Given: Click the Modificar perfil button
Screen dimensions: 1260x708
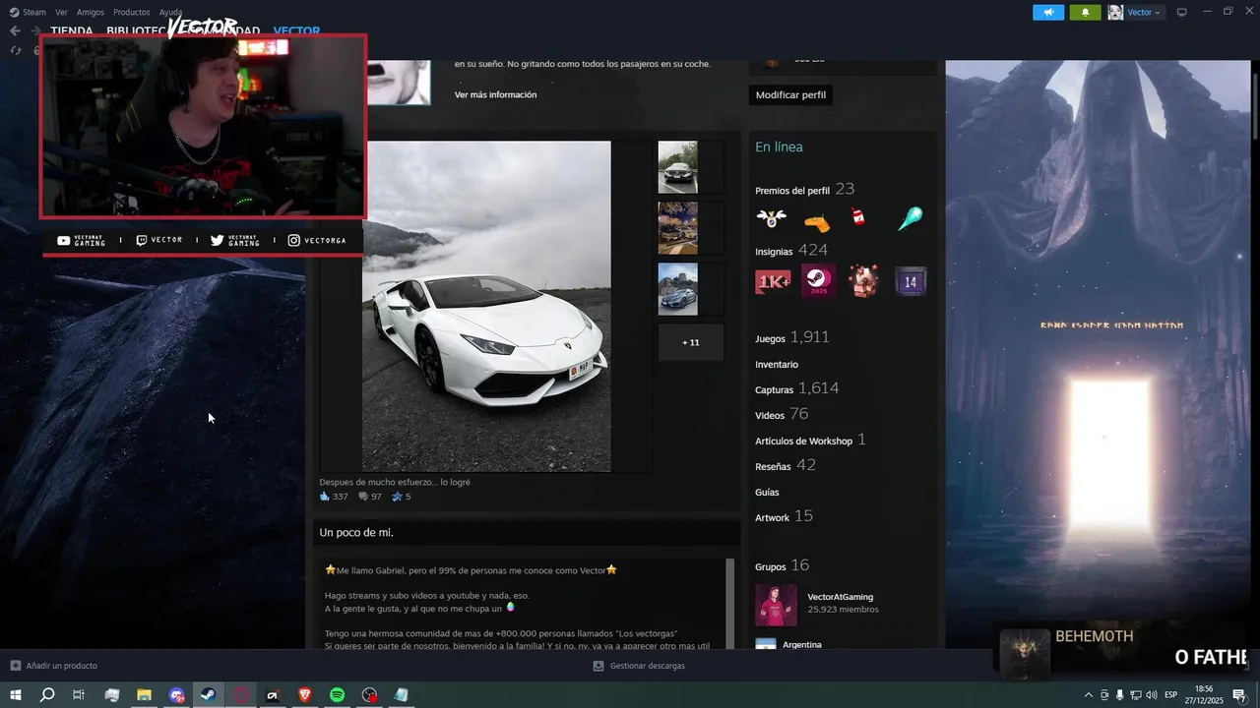Looking at the screenshot, I should tap(790, 94).
